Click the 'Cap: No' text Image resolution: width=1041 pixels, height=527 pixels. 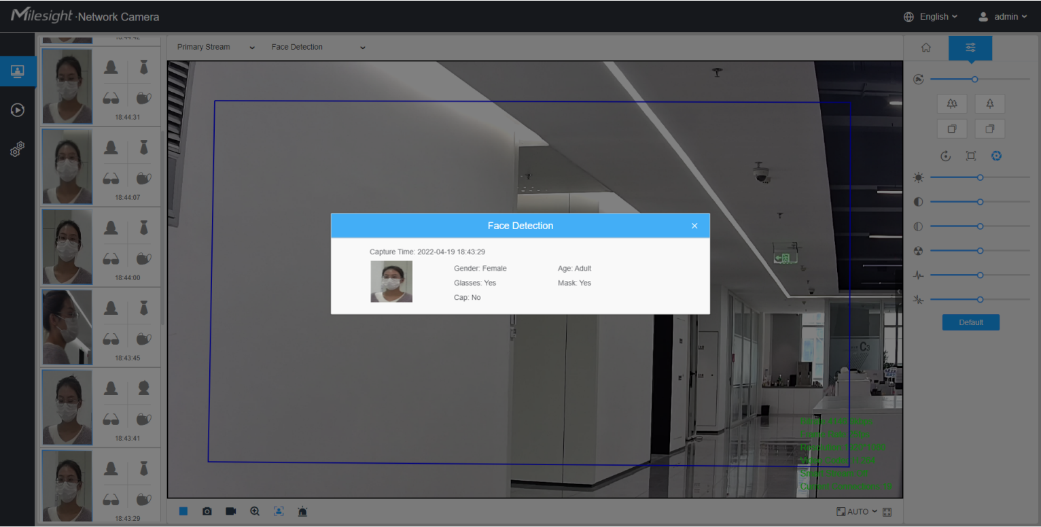click(467, 298)
